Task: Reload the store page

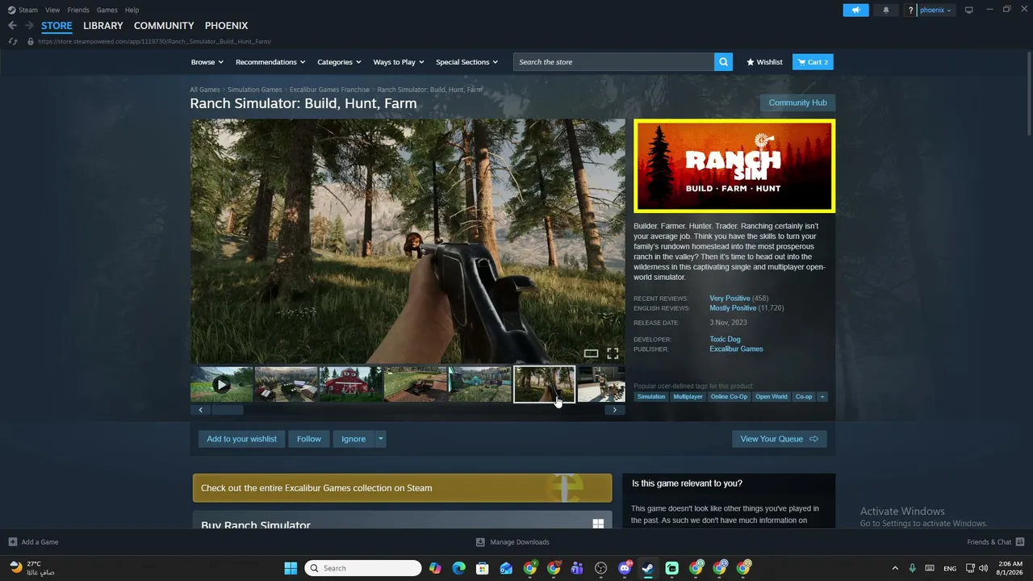Action: (12, 41)
